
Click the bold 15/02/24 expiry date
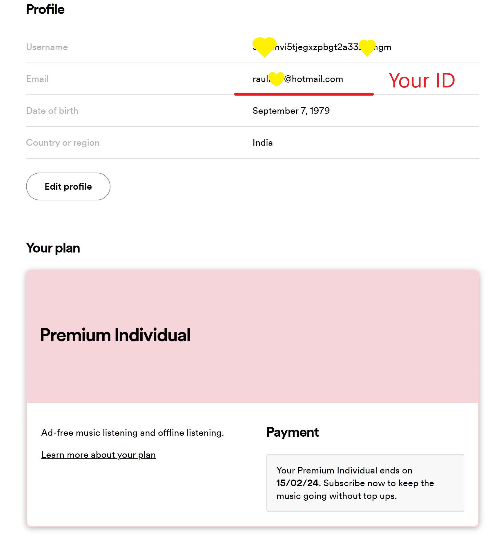pyautogui.click(x=297, y=483)
